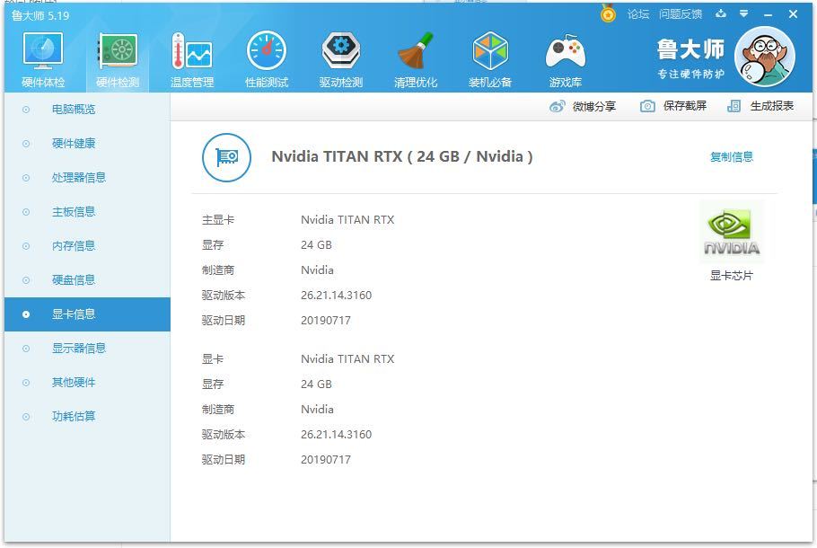Click the NVIDIA chip logo thumbnail

731,232
